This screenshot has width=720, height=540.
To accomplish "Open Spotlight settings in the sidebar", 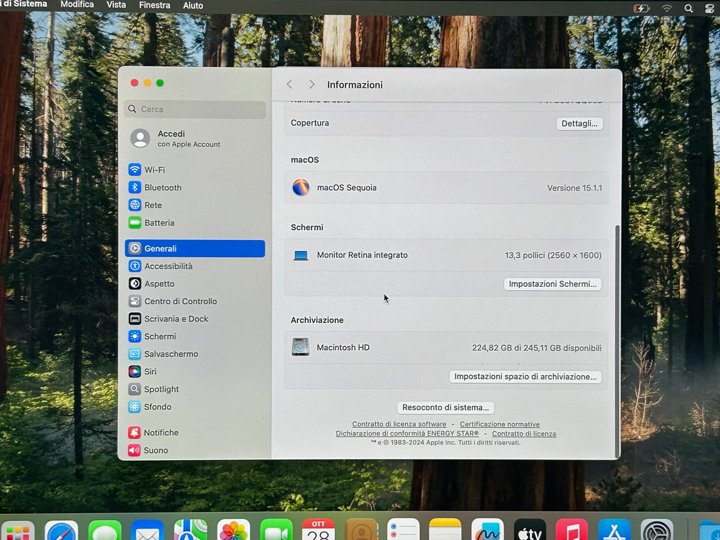I will 195,389.
